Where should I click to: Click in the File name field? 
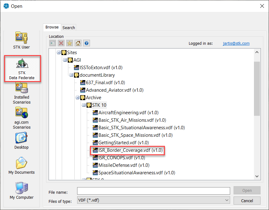click(154, 191)
